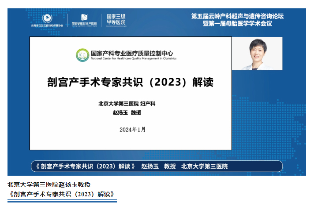Click the 国家三级甲等医院 emblem

(x=116, y=19)
